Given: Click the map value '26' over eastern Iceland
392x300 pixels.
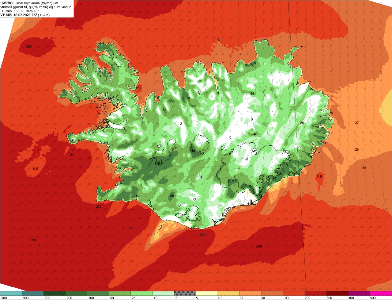Looking at the screenshot, I should (x=302, y=123).
